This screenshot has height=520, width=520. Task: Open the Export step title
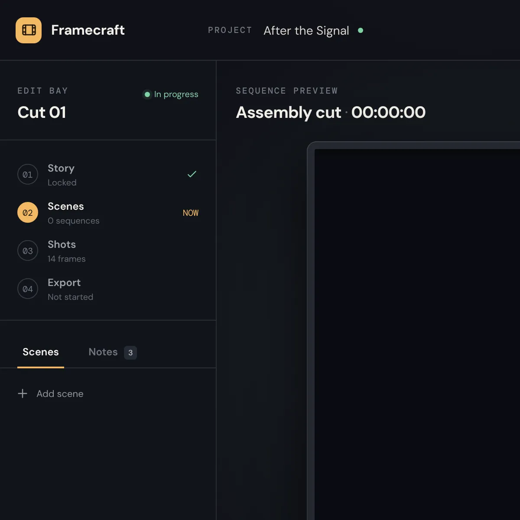[x=64, y=283]
